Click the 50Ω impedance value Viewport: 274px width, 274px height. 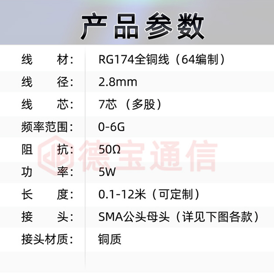(110, 150)
